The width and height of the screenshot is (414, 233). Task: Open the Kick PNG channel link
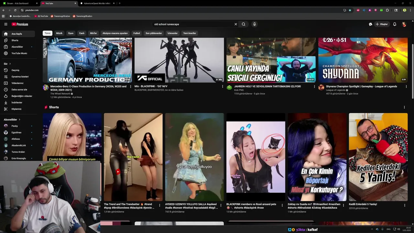[239, 90]
